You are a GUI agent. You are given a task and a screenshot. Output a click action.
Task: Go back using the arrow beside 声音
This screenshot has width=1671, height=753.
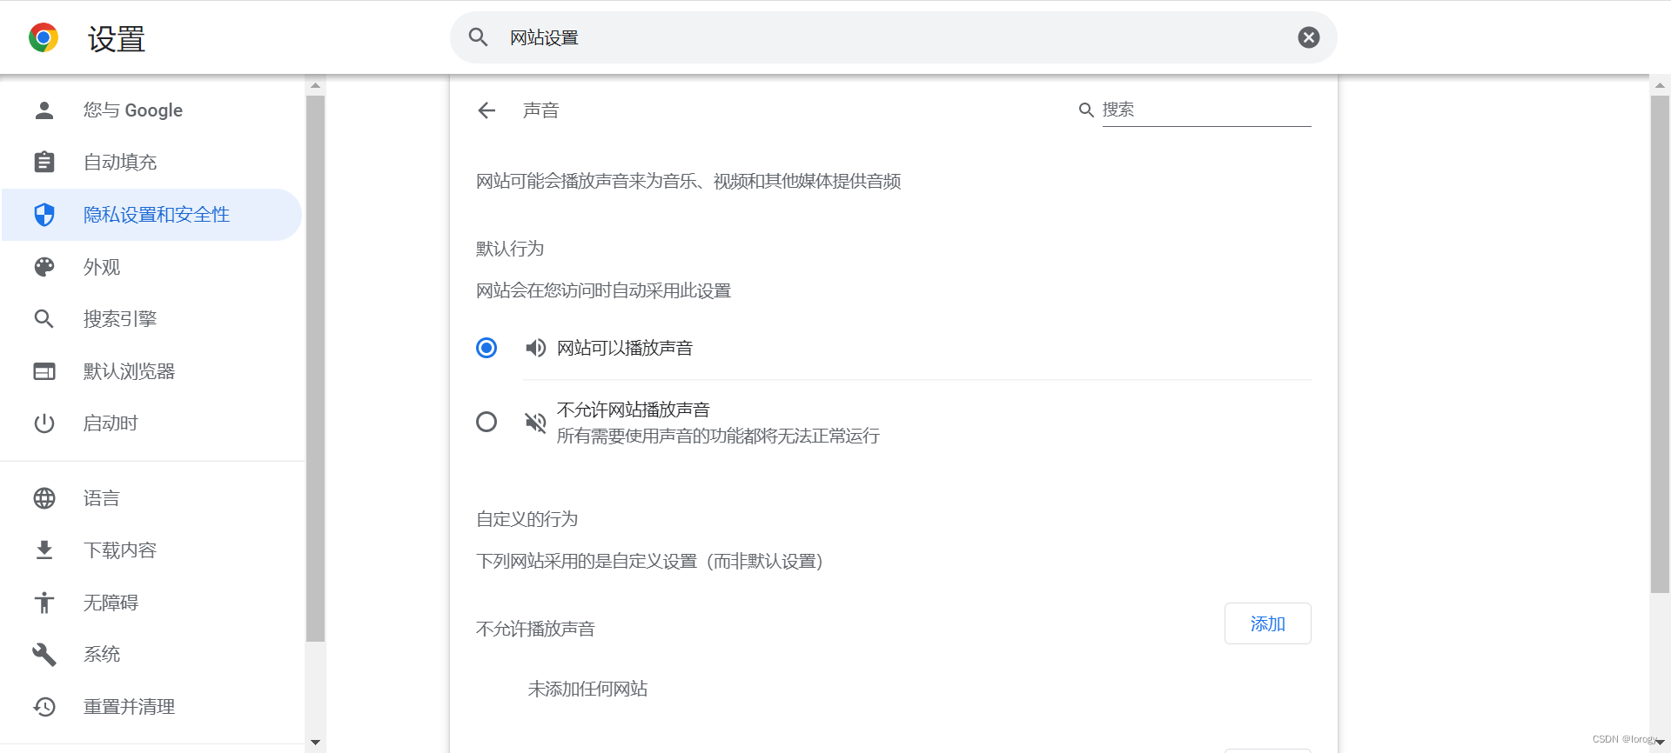click(487, 110)
